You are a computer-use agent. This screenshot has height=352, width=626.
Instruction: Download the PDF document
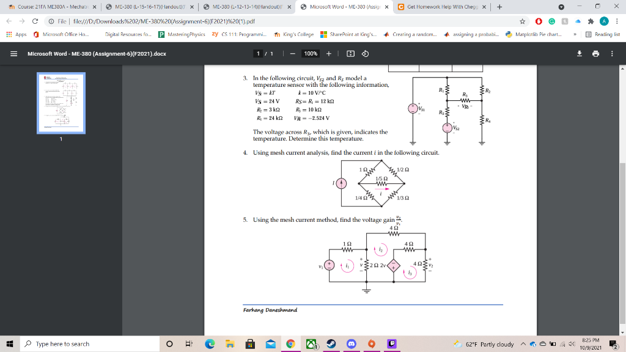click(580, 54)
